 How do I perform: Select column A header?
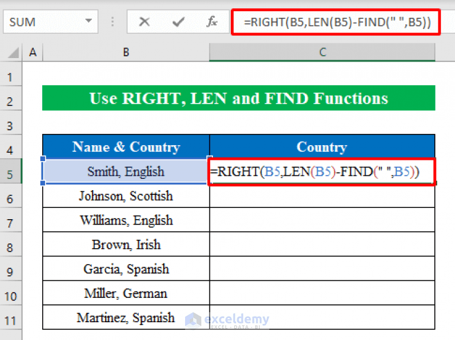point(33,53)
